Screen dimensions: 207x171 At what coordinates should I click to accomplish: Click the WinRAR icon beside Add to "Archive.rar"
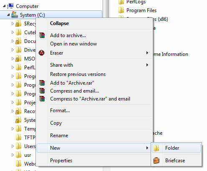[42, 83]
